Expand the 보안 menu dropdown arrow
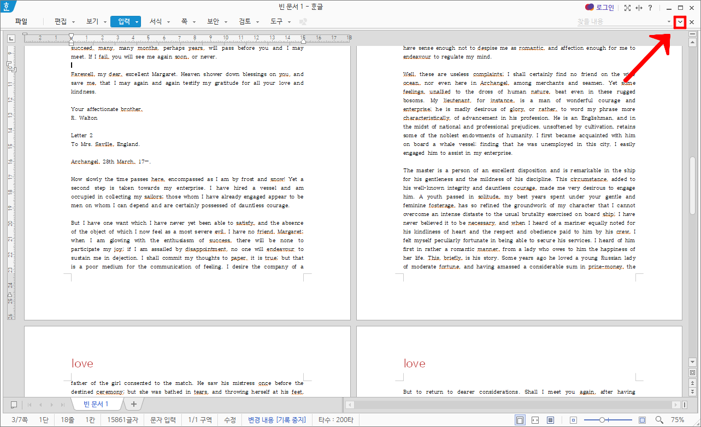701x427 pixels. point(227,22)
